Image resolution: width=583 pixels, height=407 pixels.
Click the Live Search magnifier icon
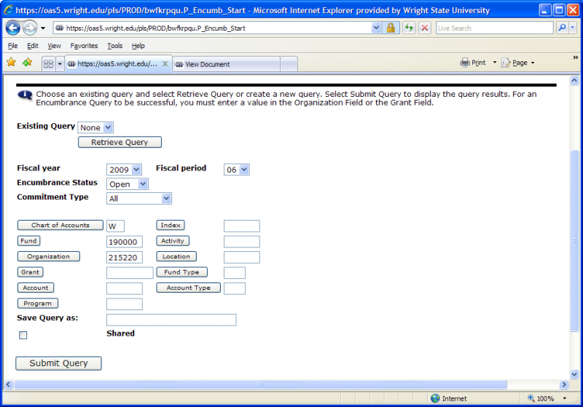point(562,28)
